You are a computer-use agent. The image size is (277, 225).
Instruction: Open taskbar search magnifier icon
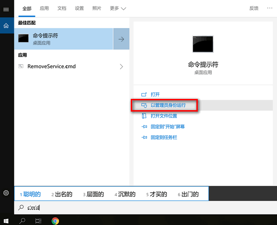[x=22, y=221]
